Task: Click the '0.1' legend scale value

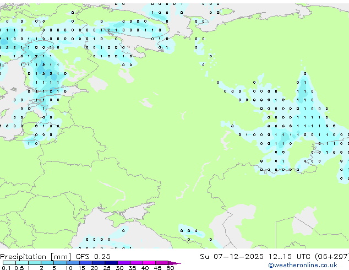Action: tap(6, 268)
